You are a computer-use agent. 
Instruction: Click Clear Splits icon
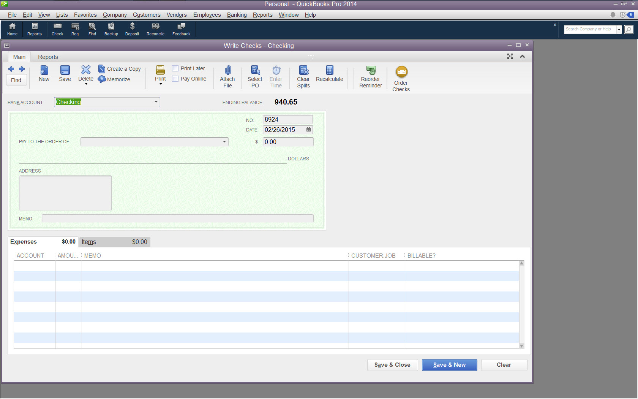pyautogui.click(x=303, y=77)
